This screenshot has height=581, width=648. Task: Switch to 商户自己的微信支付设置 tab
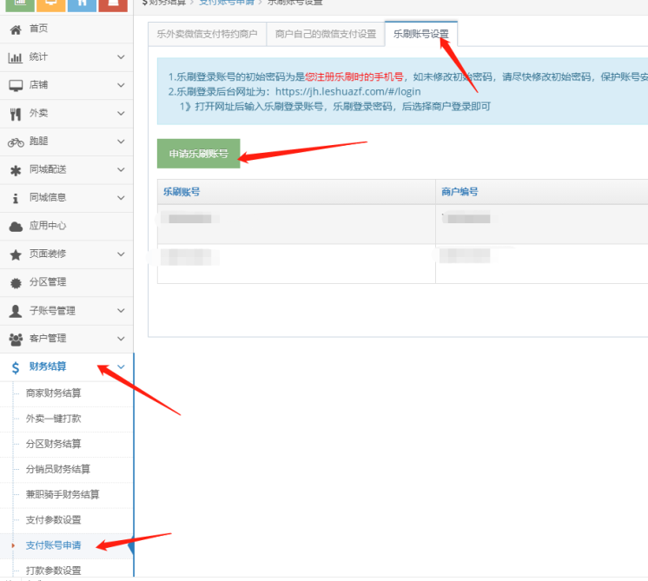[325, 35]
